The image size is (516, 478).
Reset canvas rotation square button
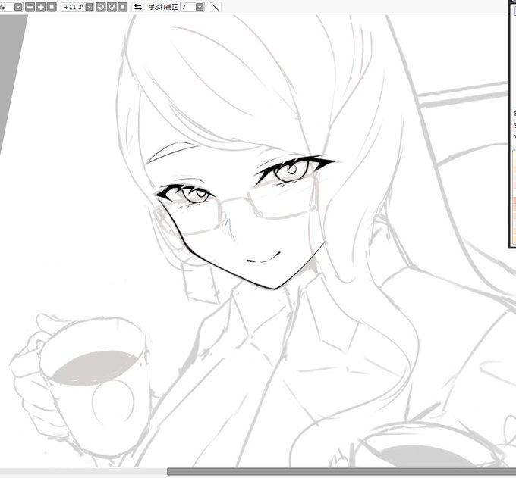(x=122, y=7)
